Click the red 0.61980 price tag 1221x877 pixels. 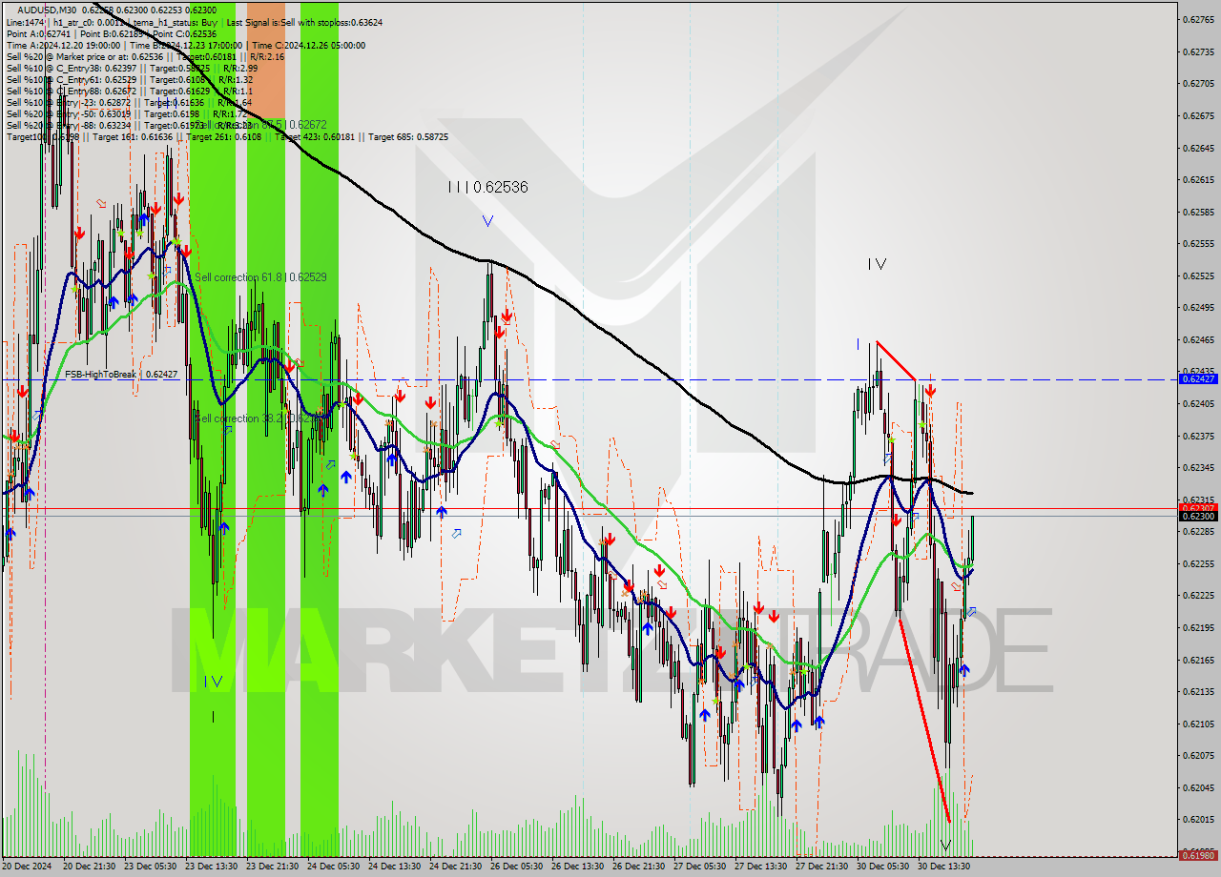tap(1199, 854)
